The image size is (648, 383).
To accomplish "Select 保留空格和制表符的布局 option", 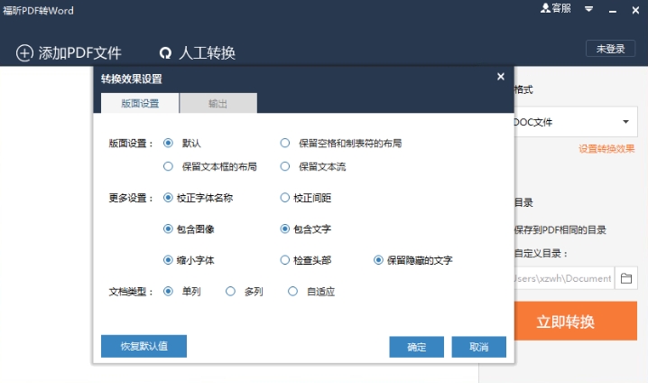I will pos(284,143).
